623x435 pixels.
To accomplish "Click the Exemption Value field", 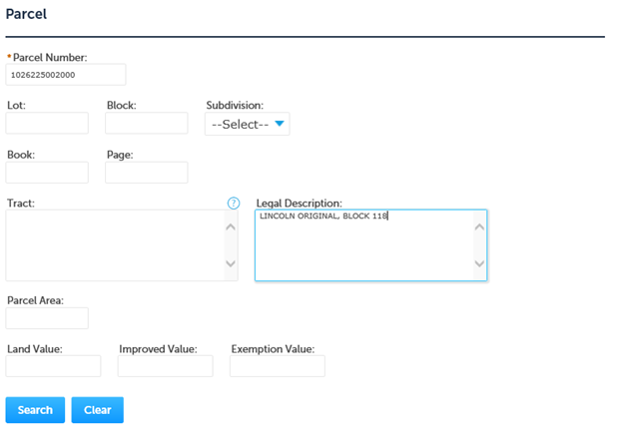I will click(278, 366).
